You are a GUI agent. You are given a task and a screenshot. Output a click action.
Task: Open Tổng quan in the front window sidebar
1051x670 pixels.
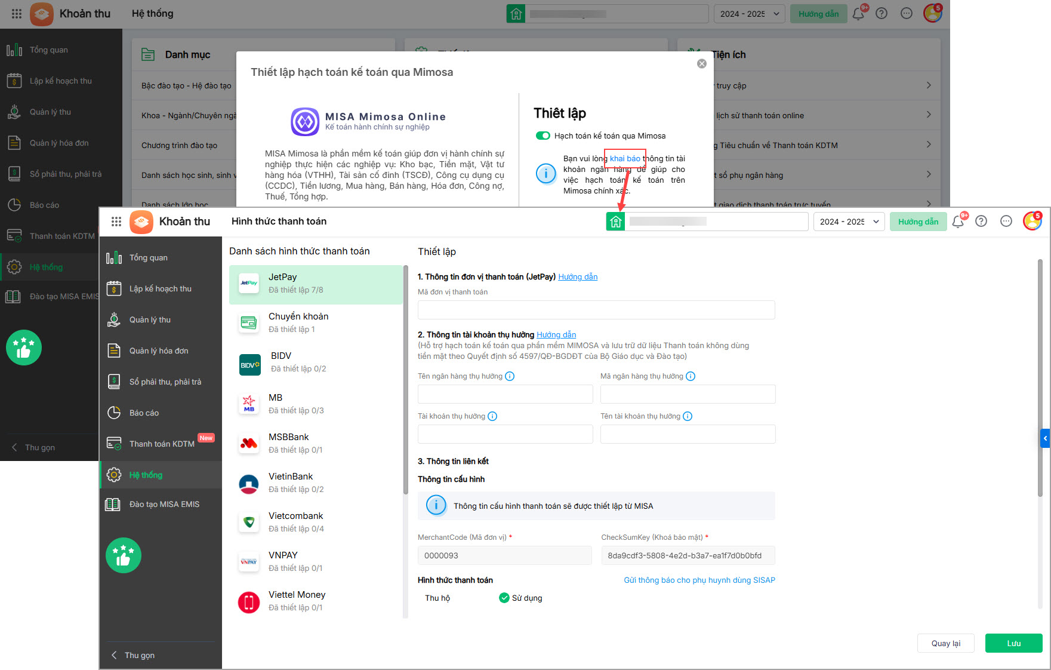[161, 257]
